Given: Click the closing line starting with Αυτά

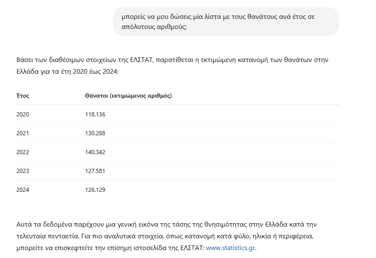Looking at the screenshot, I should [164, 224].
